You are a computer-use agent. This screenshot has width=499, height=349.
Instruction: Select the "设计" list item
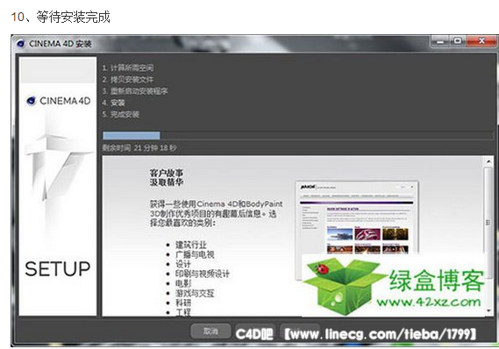coord(183,264)
